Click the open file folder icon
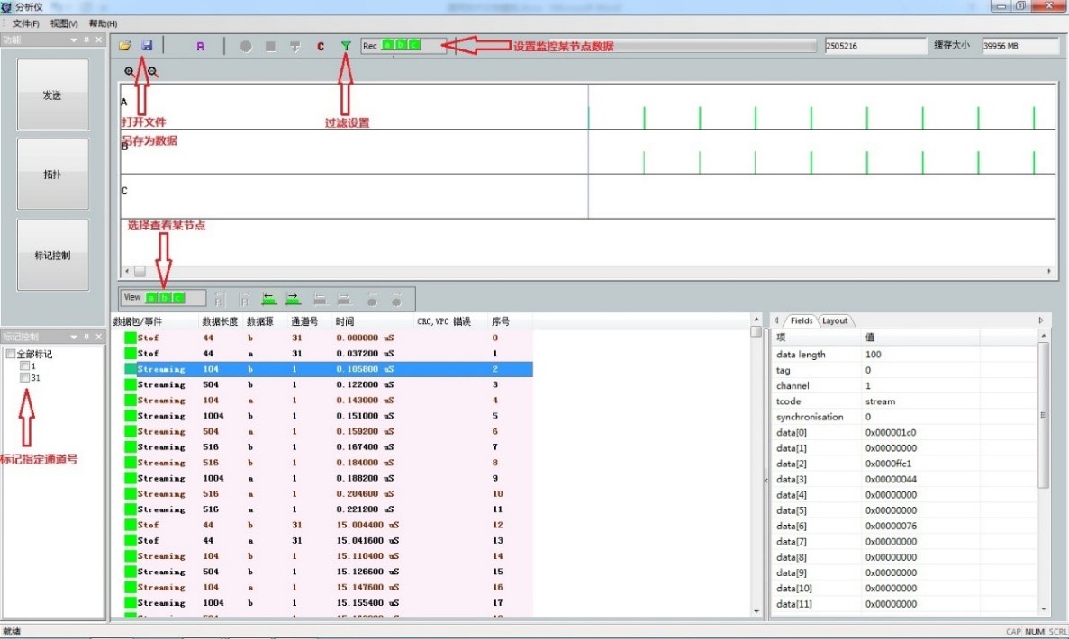1069x639 pixels. click(125, 46)
